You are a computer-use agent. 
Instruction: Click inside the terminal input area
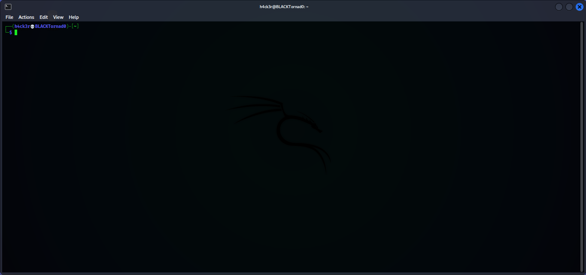(x=258, y=129)
